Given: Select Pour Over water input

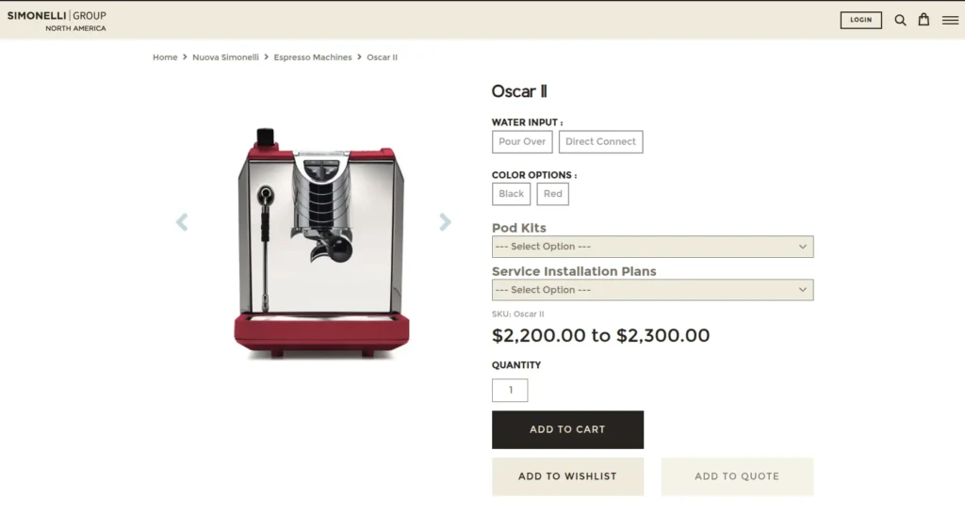Looking at the screenshot, I should point(522,142).
